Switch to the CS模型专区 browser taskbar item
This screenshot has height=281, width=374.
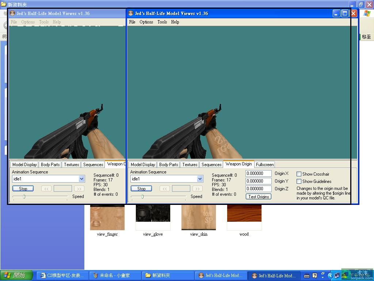point(62,276)
